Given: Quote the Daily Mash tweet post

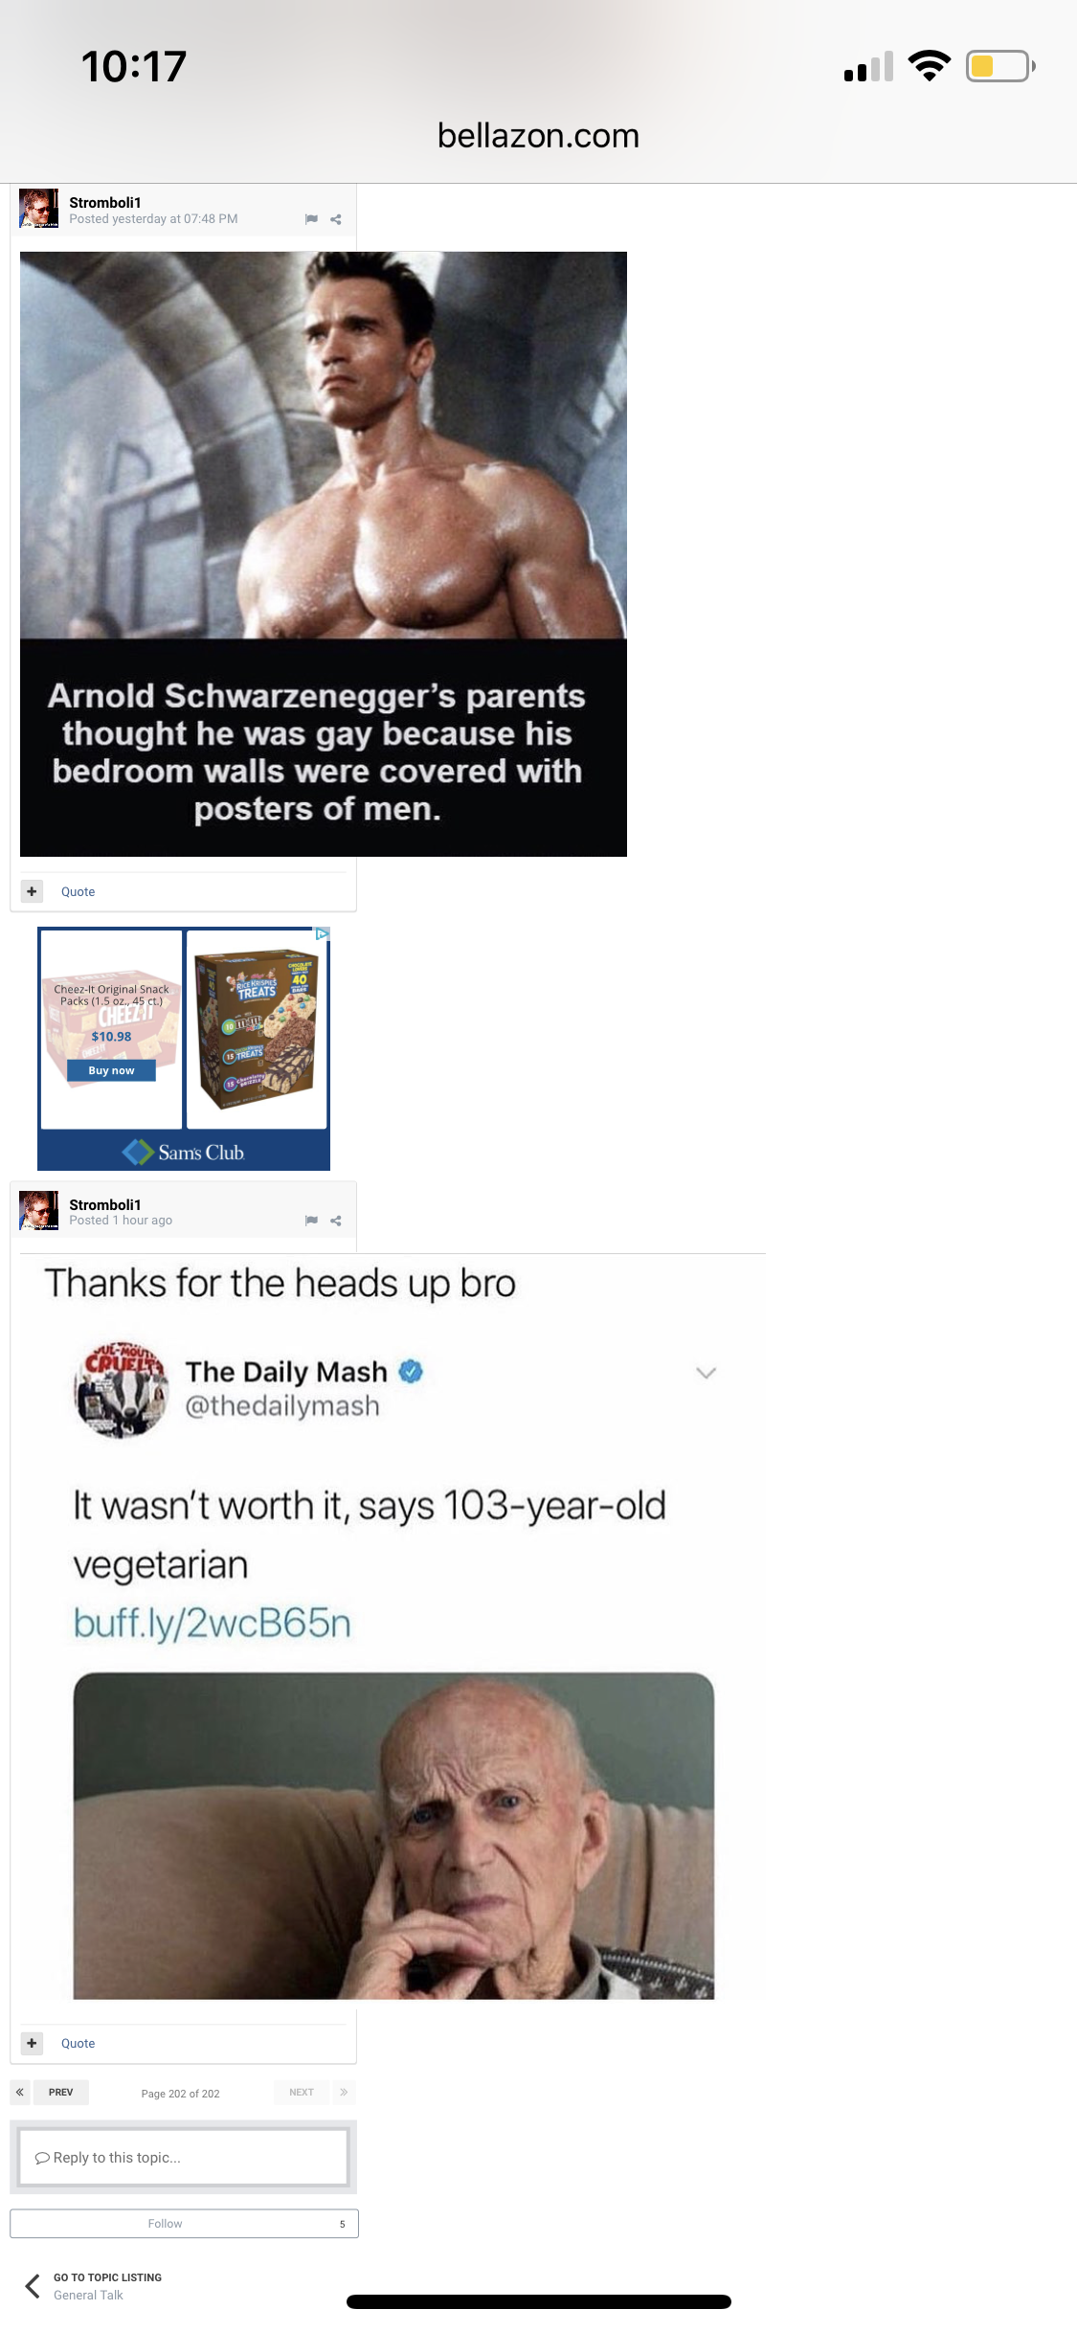Looking at the screenshot, I should (x=78, y=2043).
